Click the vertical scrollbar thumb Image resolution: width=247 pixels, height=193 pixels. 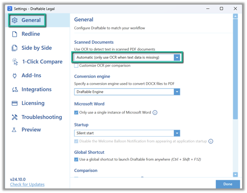point(235,69)
